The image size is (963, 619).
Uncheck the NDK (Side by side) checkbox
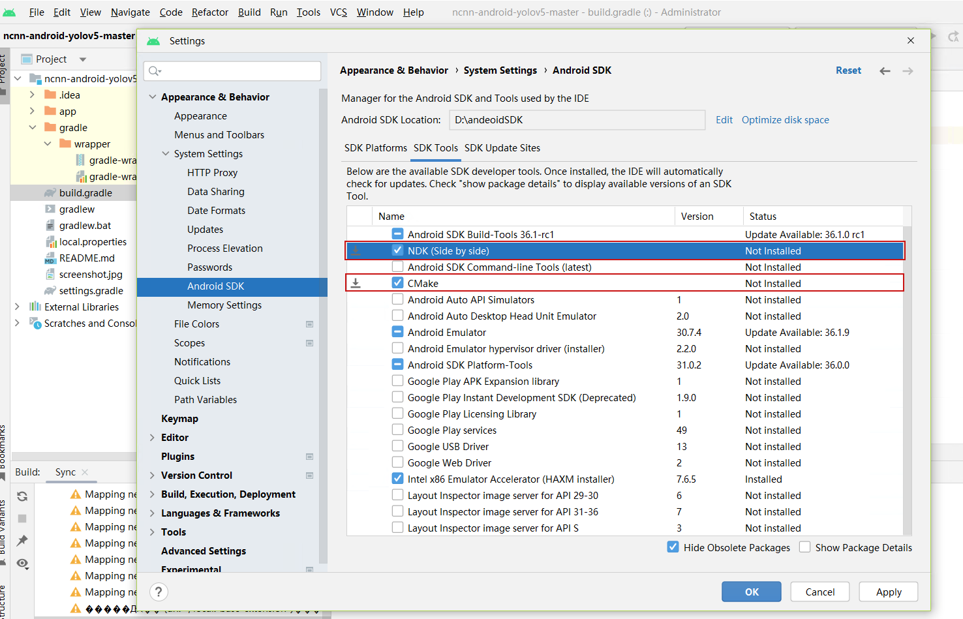[397, 250]
